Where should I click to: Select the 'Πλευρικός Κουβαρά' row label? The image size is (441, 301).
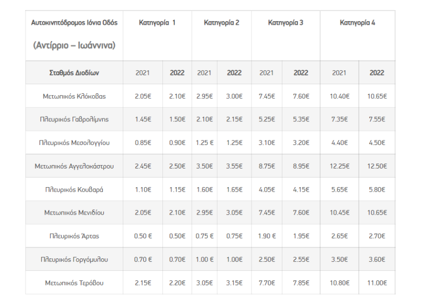(x=74, y=190)
